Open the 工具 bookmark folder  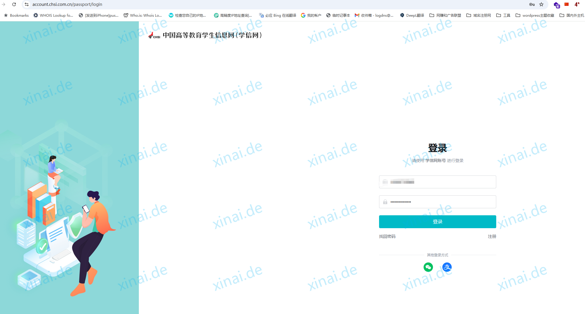coord(503,15)
